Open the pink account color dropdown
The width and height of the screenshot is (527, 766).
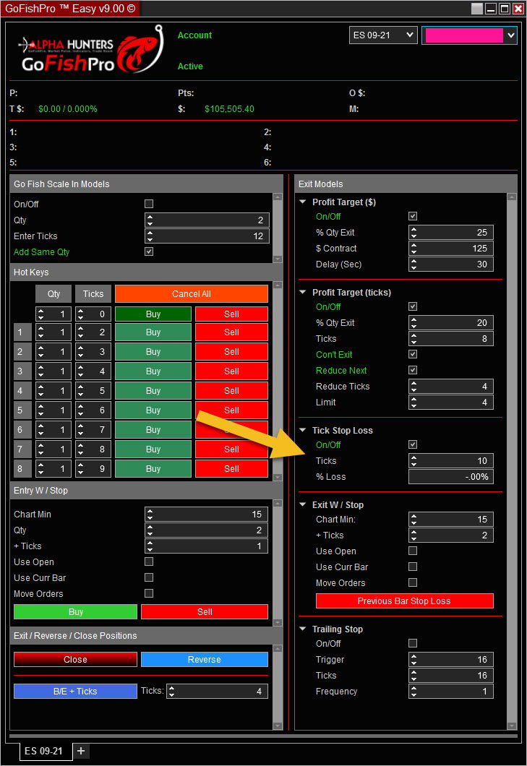point(469,35)
